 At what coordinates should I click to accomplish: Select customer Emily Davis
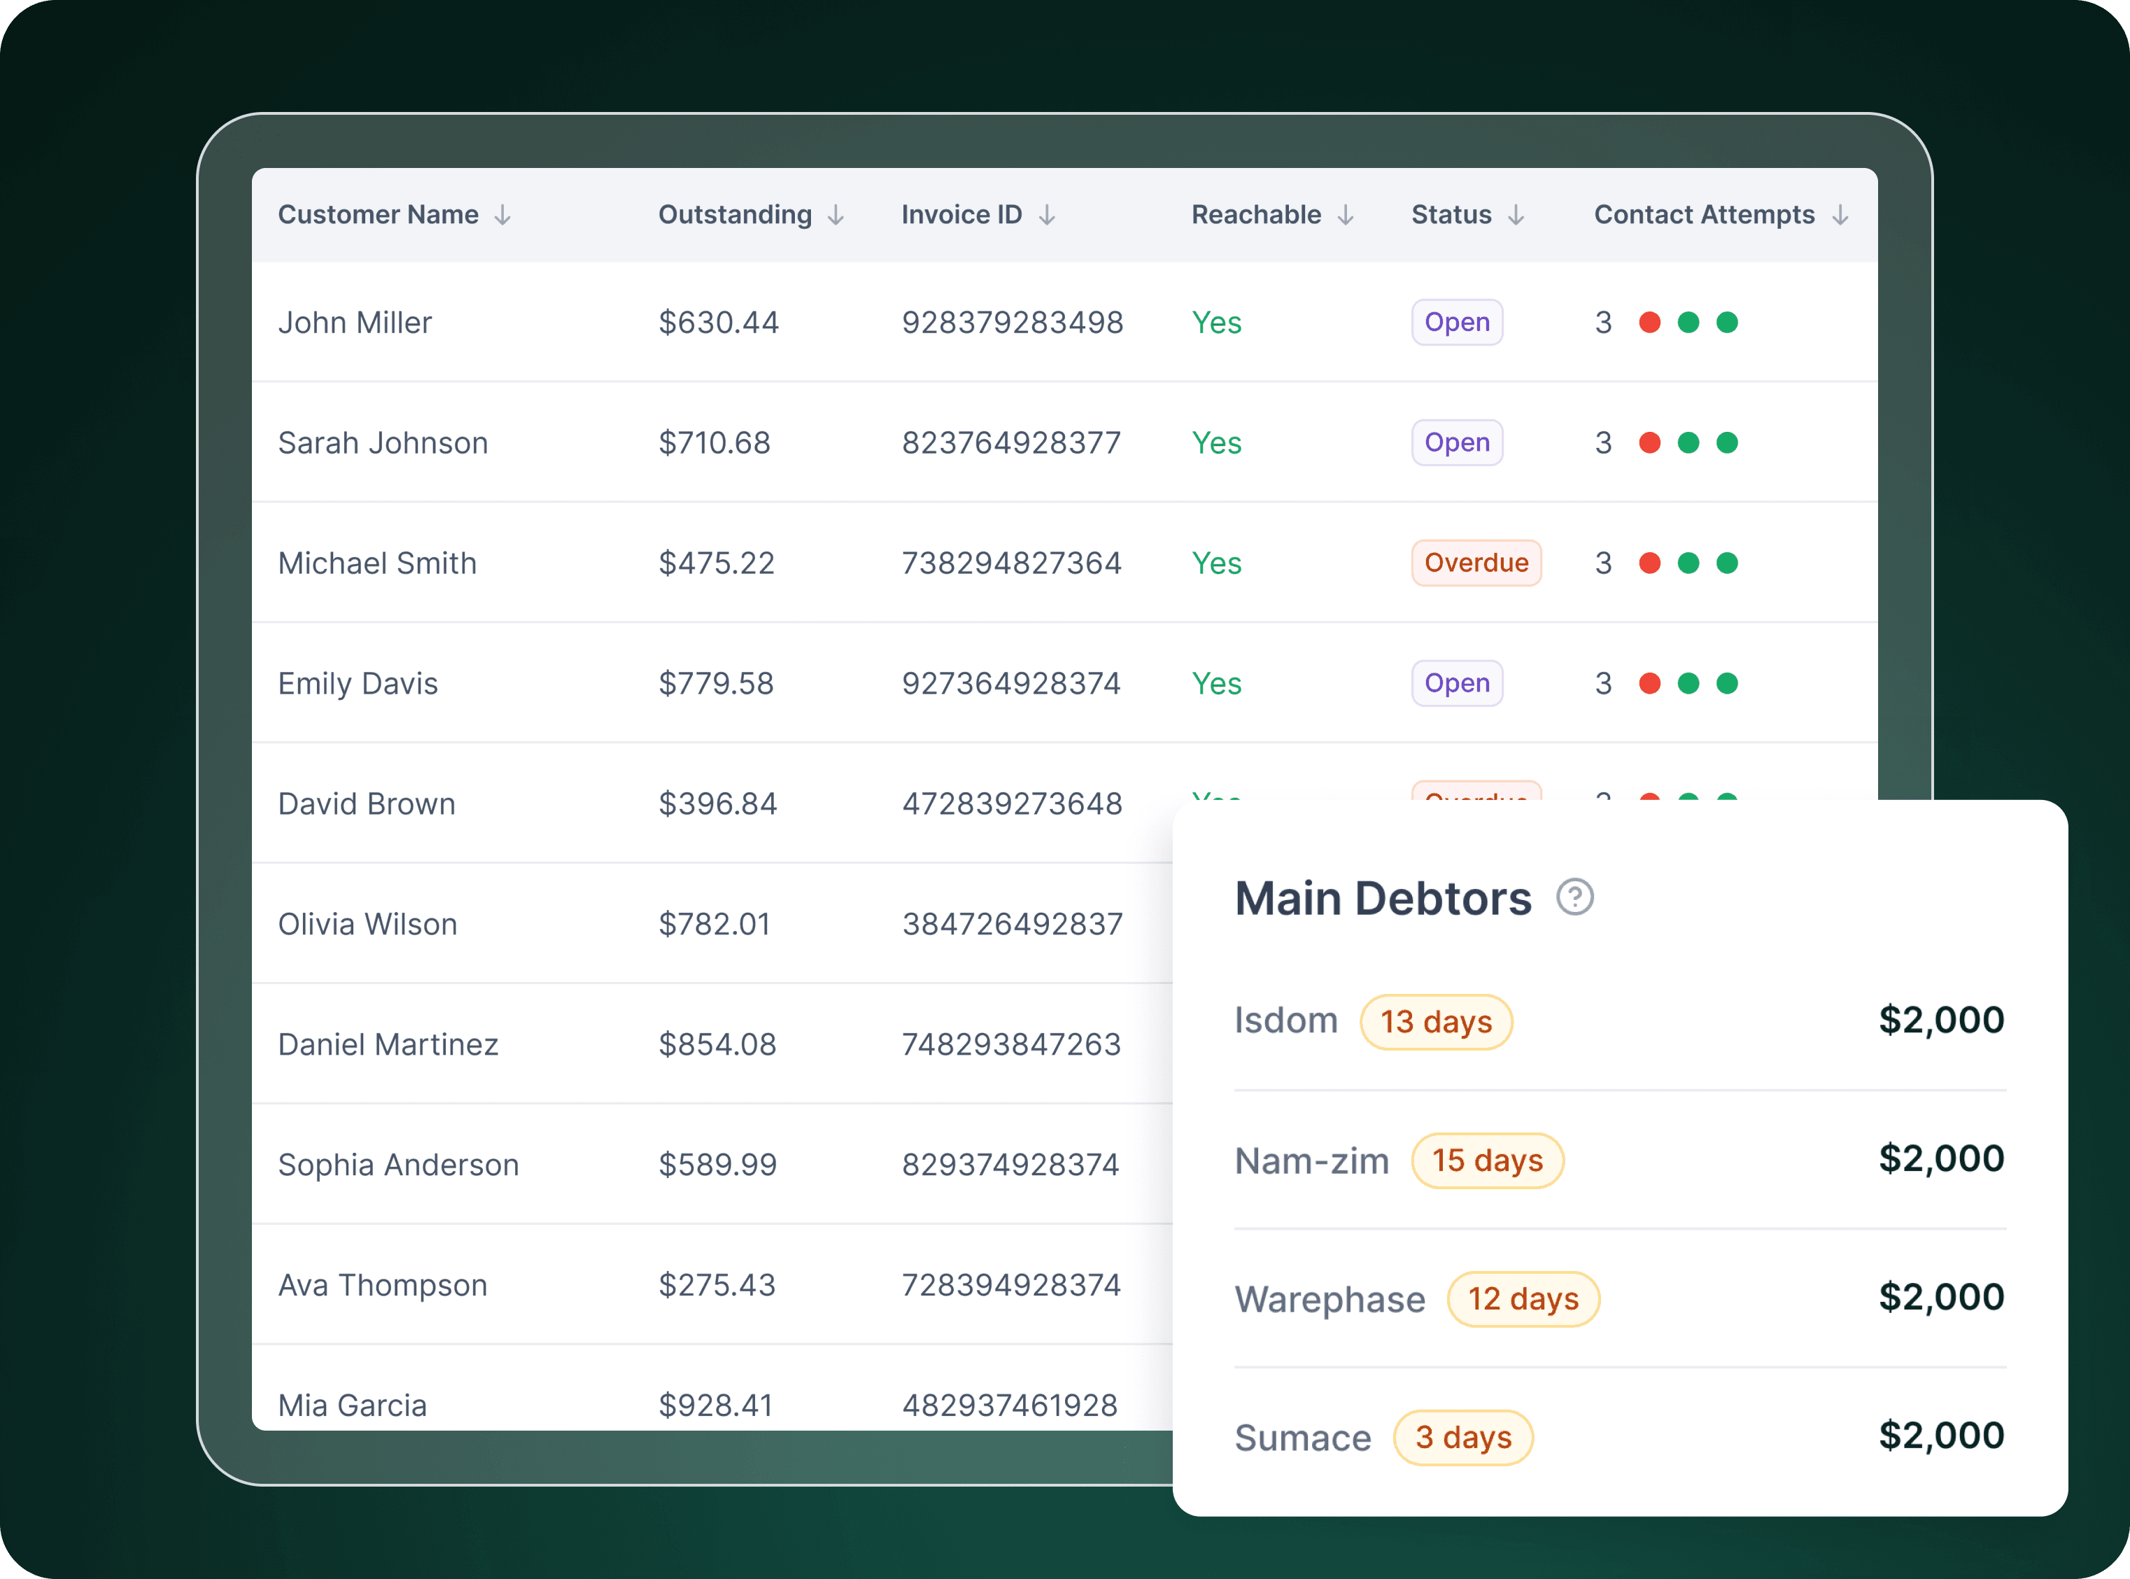[358, 685]
